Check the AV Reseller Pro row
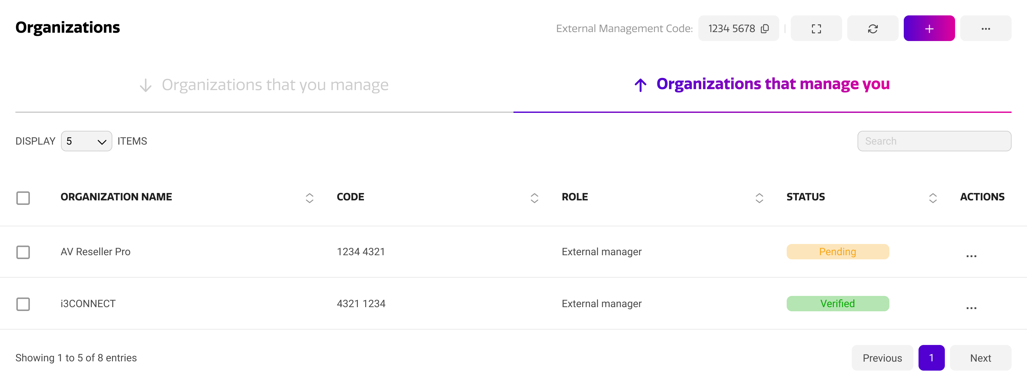Screen dimensions: 1027x386 [x=23, y=252]
